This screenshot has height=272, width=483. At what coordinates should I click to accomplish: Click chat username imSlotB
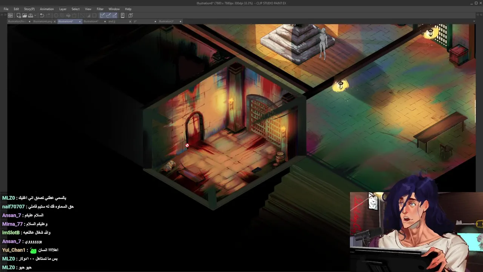click(x=11, y=233)
